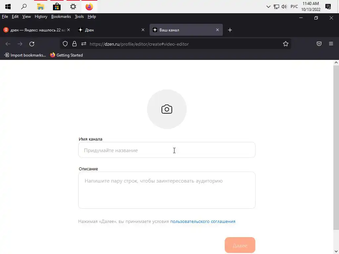Open the Bookmarks menu
Screen dimensions: 339x254
pos(61,17)
